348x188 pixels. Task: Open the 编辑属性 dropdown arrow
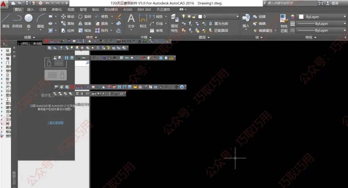pos(275,31)
